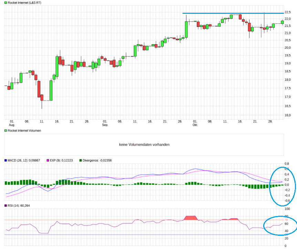Click the 19,5 price axis label
The height and width of the screenshot is (252, 297).
click(x=288, y=56)
